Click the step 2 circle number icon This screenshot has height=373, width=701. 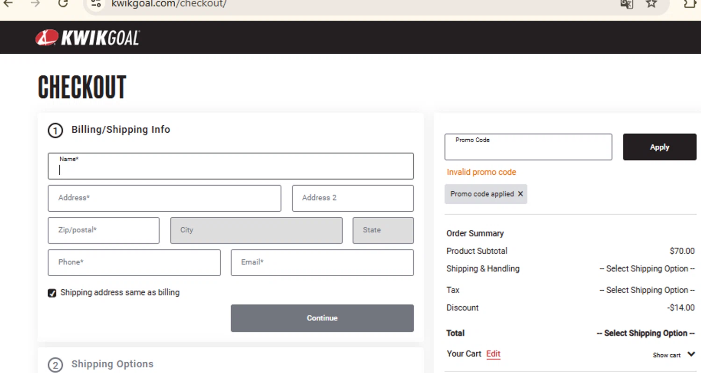click(55, 365)
